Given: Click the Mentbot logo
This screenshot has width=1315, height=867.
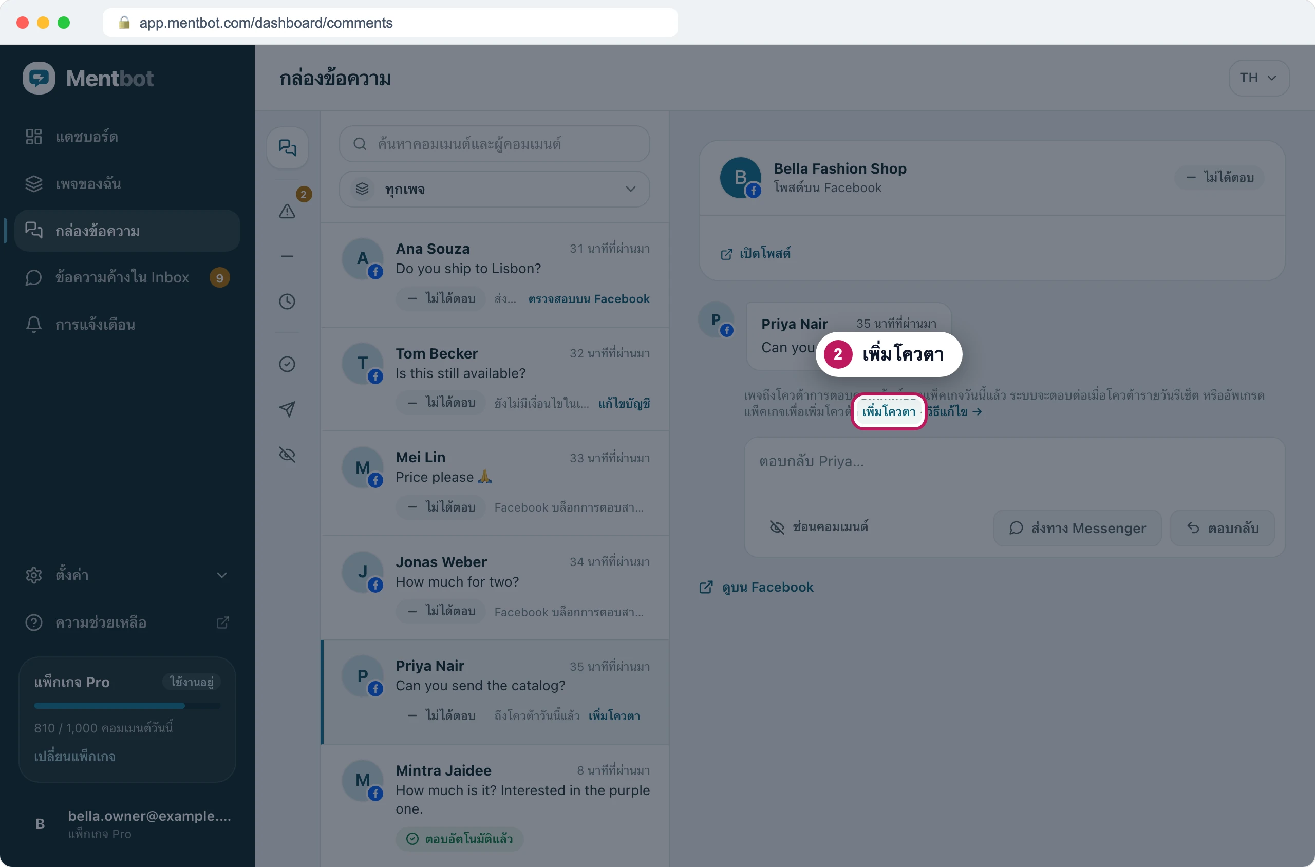Looking at the screenshot, I should click(88, 78).
